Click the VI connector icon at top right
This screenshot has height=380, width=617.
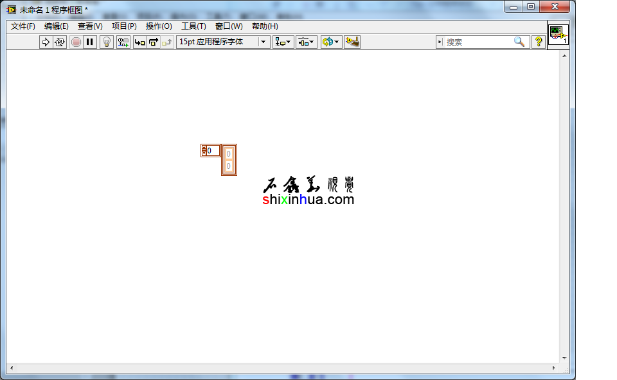point(558,35)
